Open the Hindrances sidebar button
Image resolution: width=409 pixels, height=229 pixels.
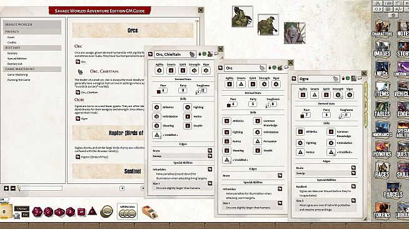(x=382, y=130)
